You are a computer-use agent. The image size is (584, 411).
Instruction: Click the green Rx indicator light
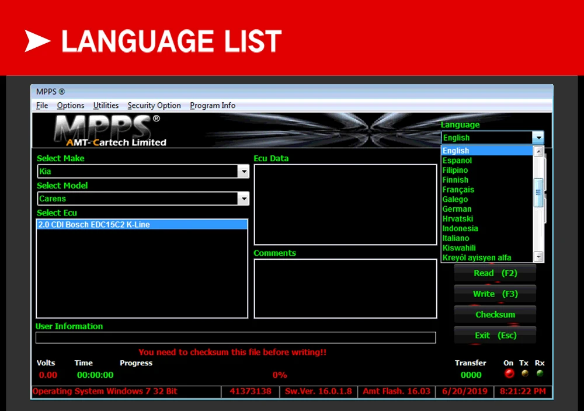[540, 373]
